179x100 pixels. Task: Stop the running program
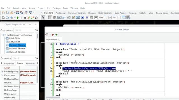coord(25,18)
